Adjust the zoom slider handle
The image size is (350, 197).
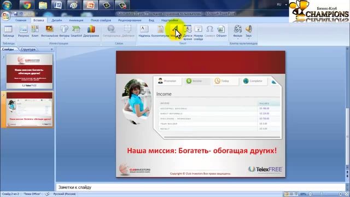tap(322, 194)
